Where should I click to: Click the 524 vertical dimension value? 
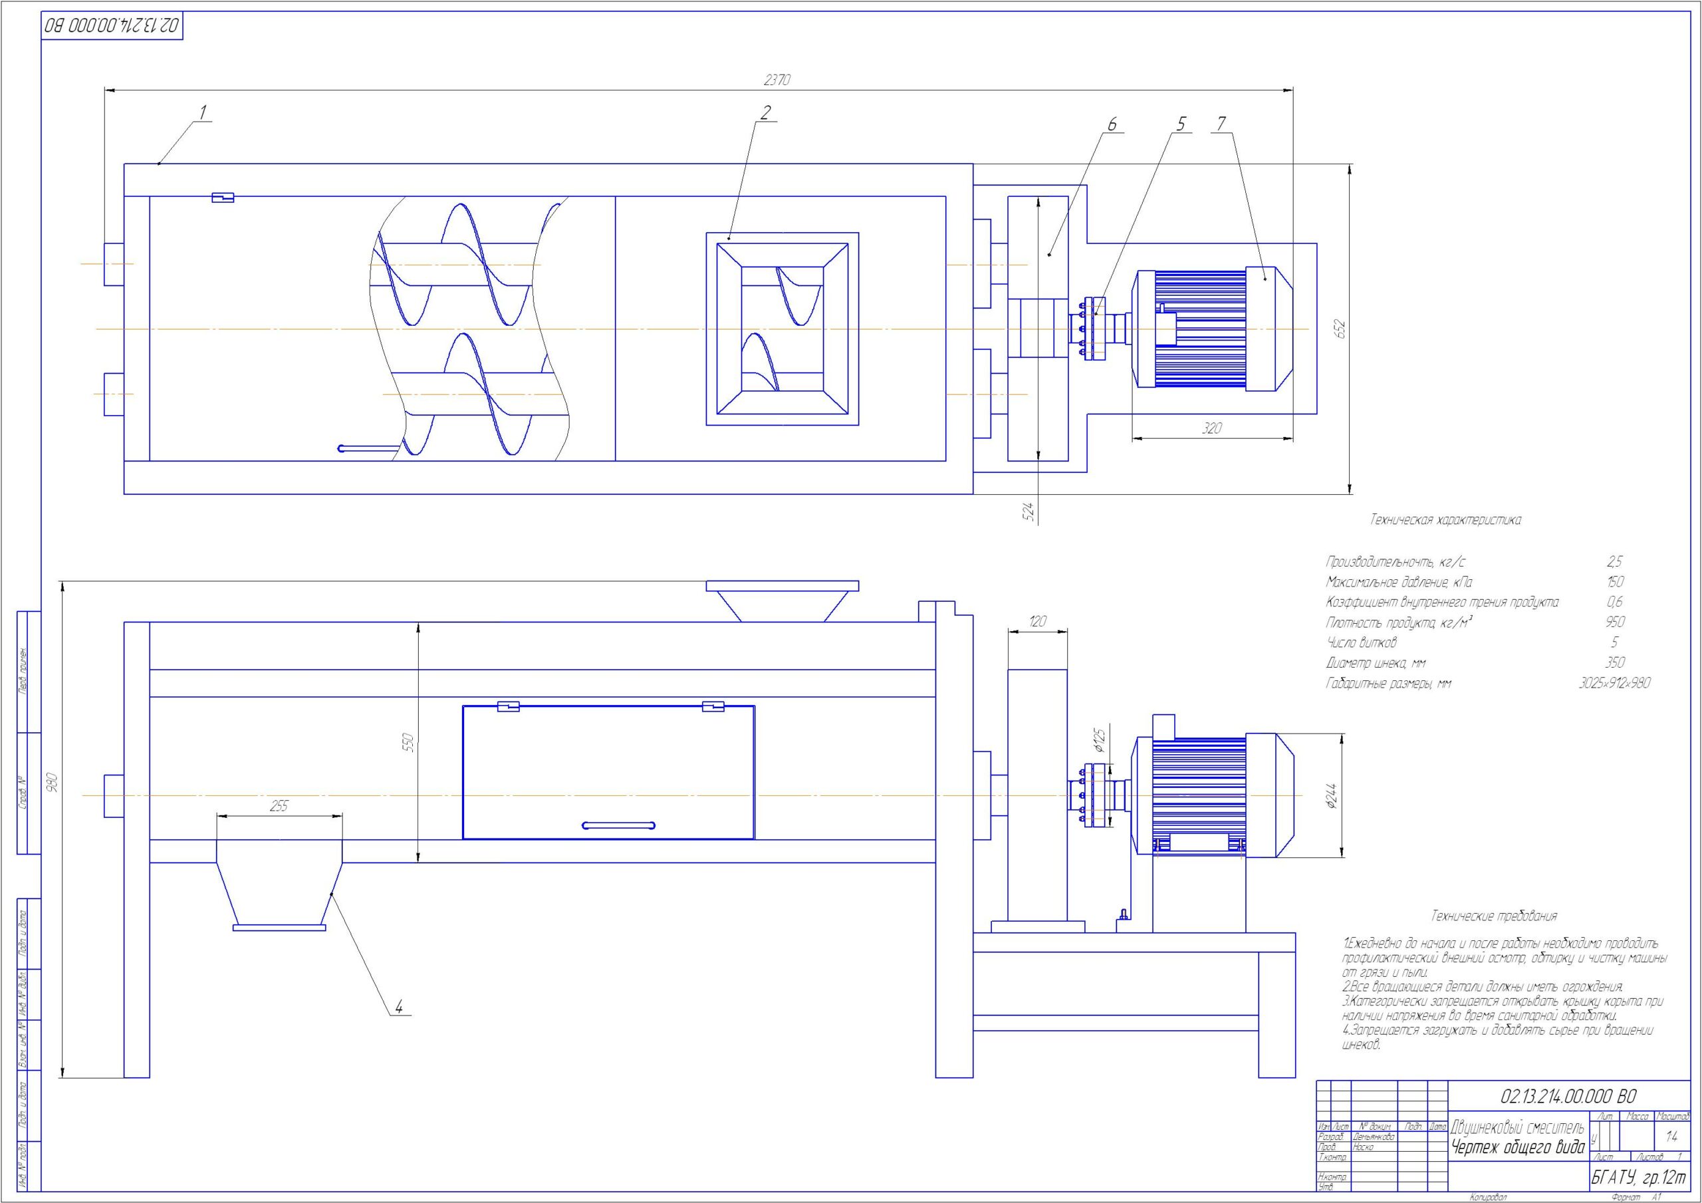[x=1029, y=511]
